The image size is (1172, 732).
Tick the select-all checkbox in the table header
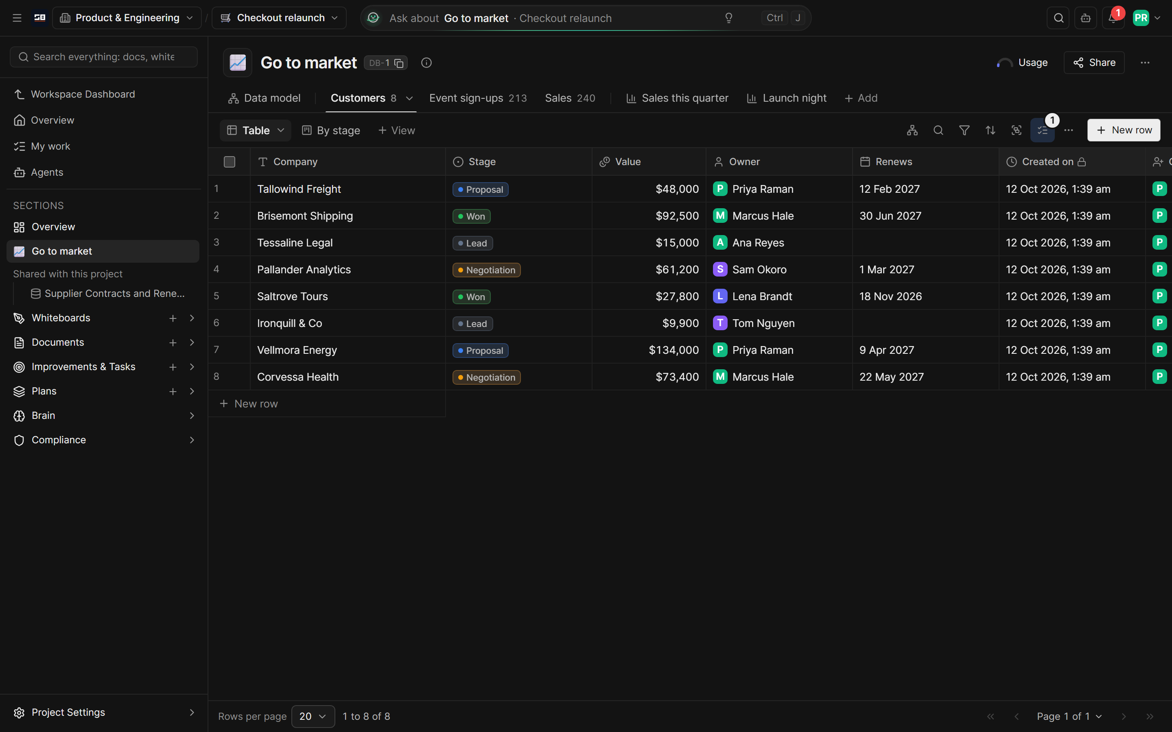[x=230, y=162]
